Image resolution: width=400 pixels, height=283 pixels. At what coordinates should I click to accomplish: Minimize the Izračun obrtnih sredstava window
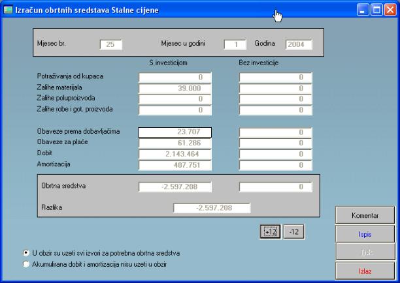point(363,10)
